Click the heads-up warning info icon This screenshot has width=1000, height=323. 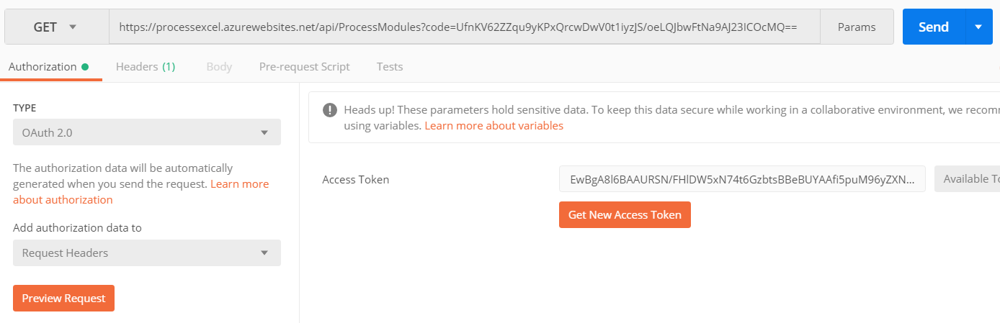click(329, 110)
